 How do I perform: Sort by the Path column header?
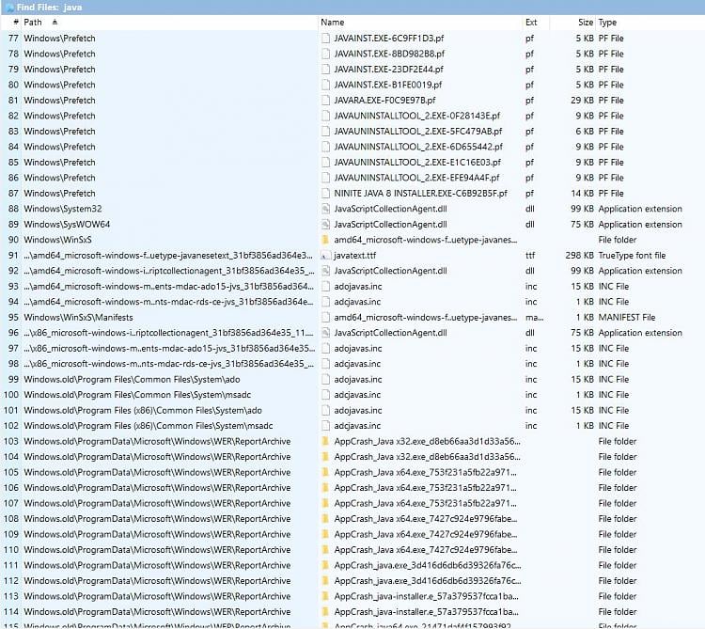[x=33, y=23]
